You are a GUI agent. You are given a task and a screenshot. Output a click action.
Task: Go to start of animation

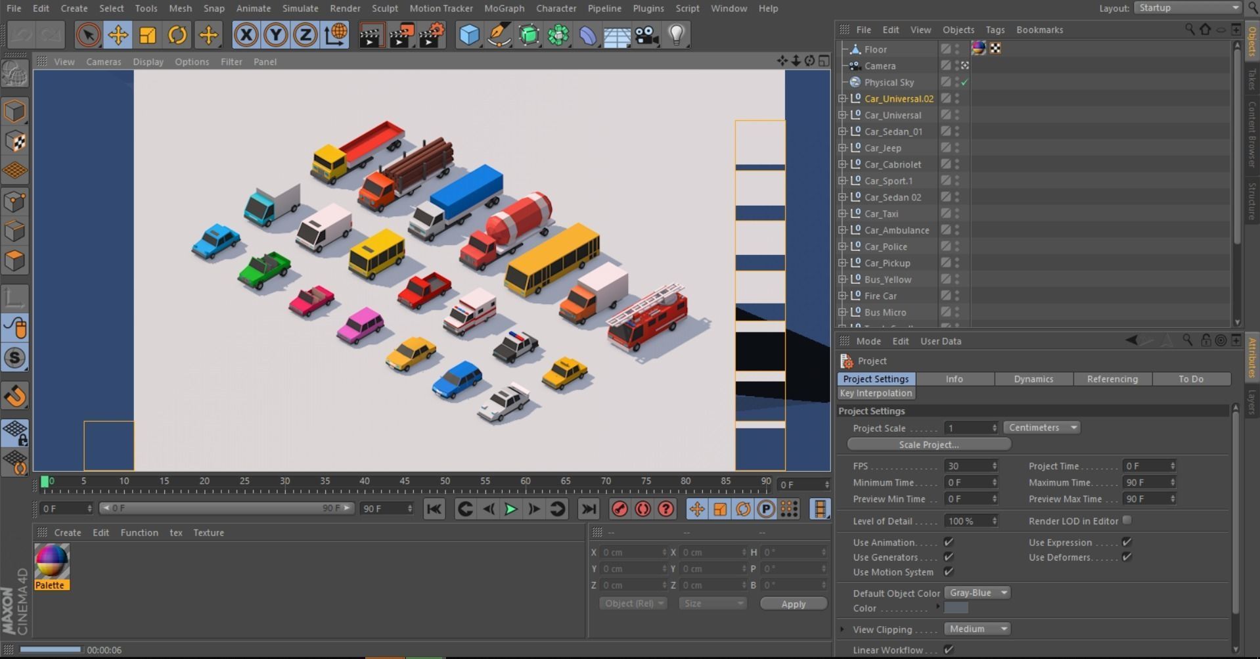(434, 509)
